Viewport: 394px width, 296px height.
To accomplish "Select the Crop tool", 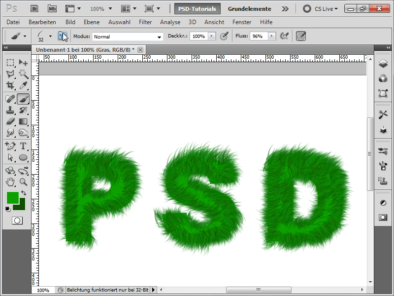I will [x=10, y=85].
